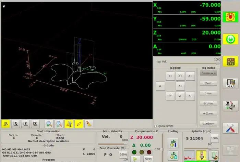The height and width of the screenshot is (162, 240).
Task: Click the Y axis DRO readout -59.000
Action: [210, 19]
